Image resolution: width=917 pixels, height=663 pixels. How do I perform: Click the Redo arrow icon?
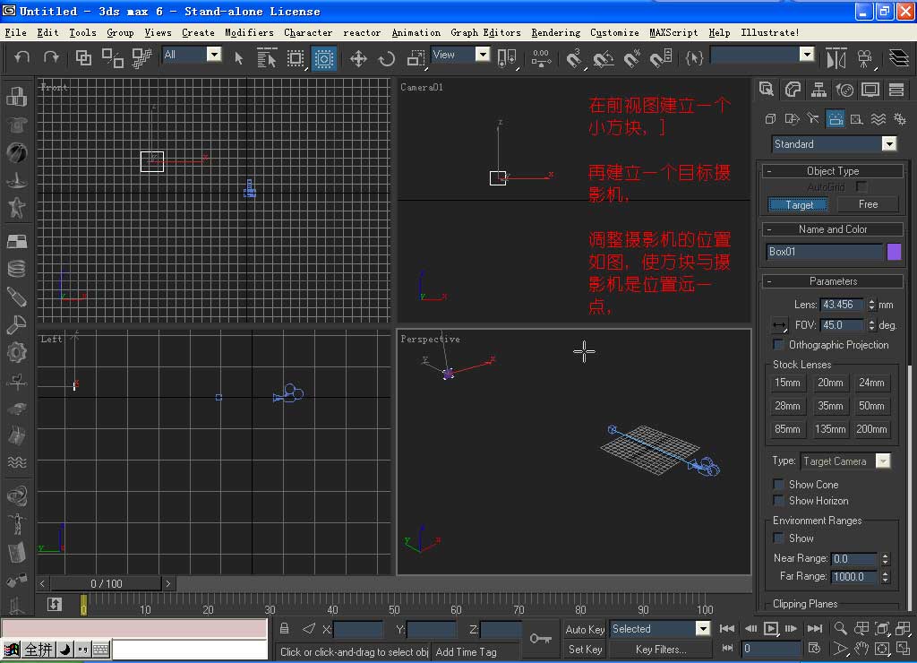[51, 57]
